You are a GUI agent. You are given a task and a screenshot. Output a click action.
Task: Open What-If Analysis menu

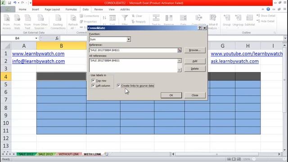pos(213,22)
